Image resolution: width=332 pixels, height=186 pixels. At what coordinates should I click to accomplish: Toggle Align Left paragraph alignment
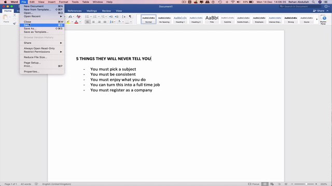[x=88, y=22]
